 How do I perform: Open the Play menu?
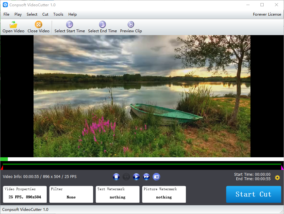point(18,14)
